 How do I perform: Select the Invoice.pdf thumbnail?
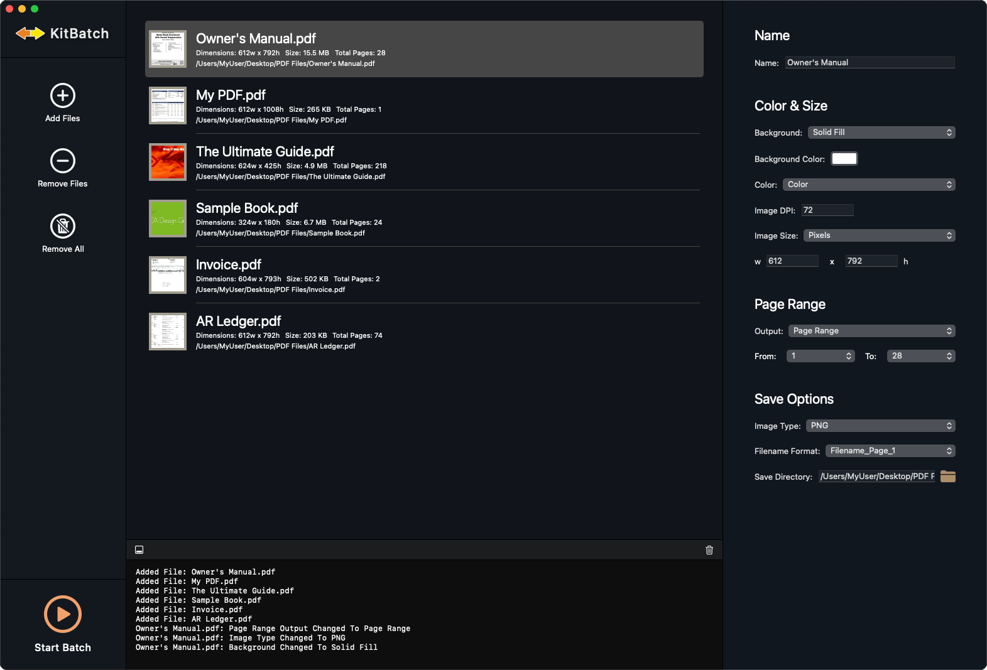coord(168,275)
